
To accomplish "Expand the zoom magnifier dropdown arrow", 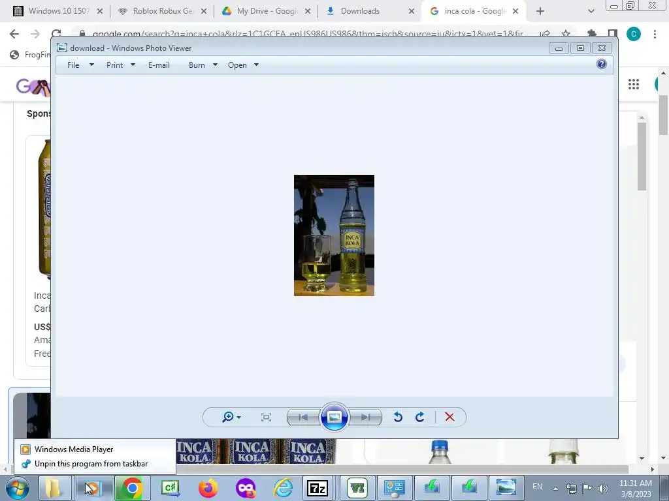I will 238,417.
